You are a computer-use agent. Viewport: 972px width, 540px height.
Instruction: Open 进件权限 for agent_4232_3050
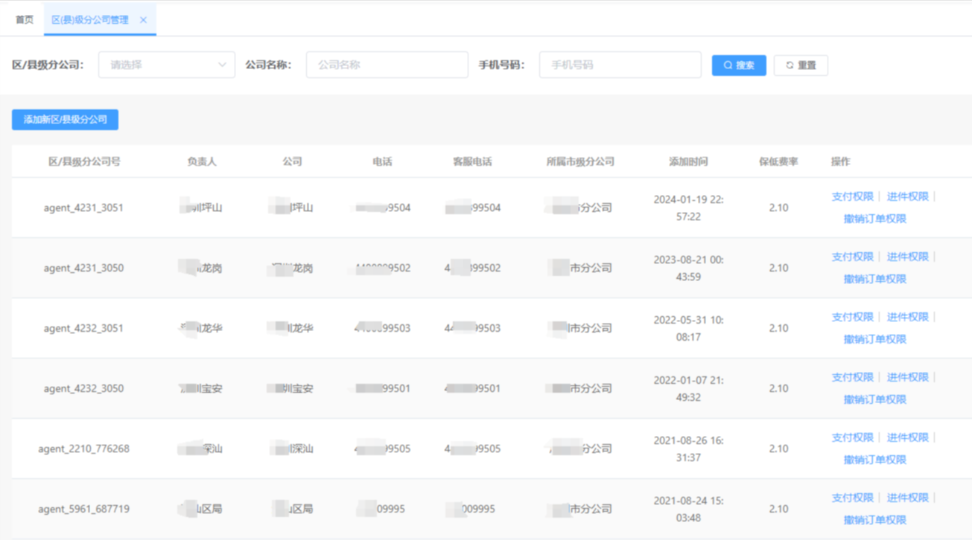[x=907, y=377]
